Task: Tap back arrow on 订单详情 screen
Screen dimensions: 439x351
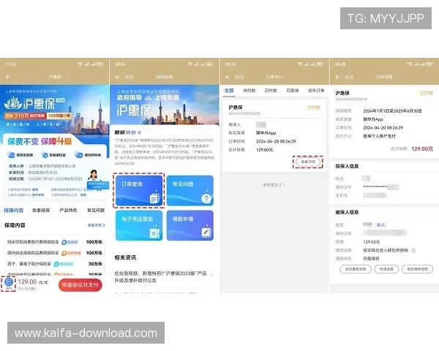Action: (337, 77)
